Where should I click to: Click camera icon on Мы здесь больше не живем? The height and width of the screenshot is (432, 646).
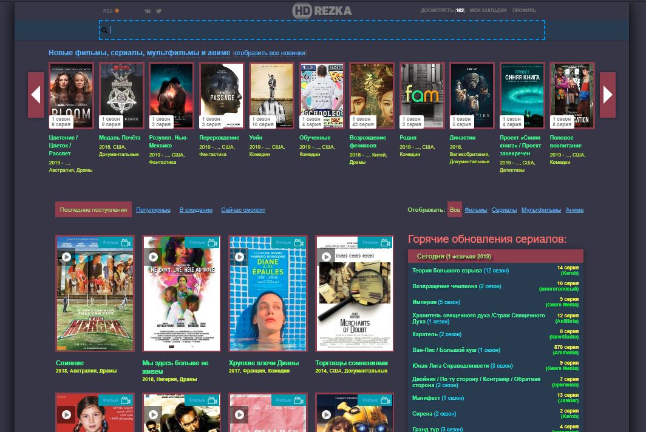[x=212, y=243]
